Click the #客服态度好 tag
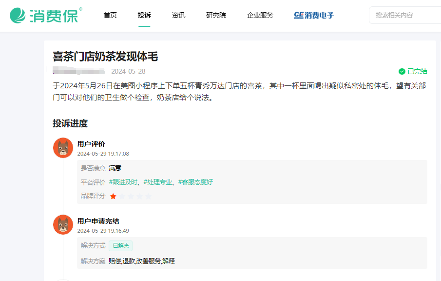441x281 pixels. (x=195, y=182)
